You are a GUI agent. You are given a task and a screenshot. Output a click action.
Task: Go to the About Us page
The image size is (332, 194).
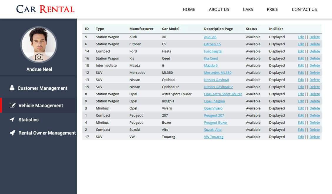point(219,9)
